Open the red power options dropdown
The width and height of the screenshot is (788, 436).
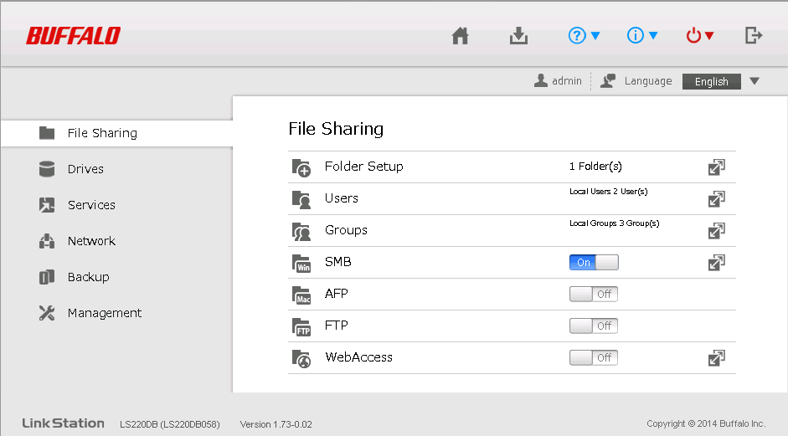pyautogui.click(x=699, y=36)
